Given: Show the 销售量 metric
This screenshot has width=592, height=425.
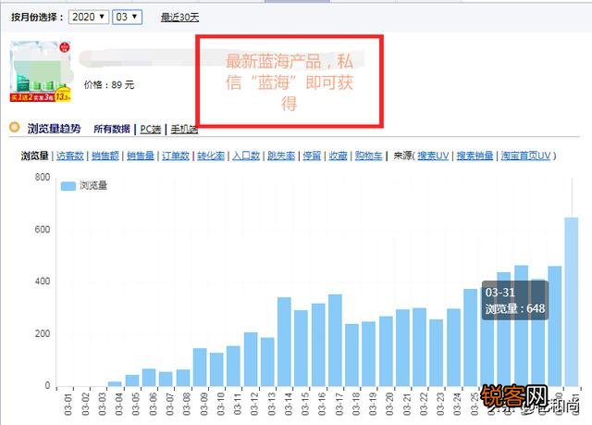Looking at the screenshot, I should click(141, 156).
